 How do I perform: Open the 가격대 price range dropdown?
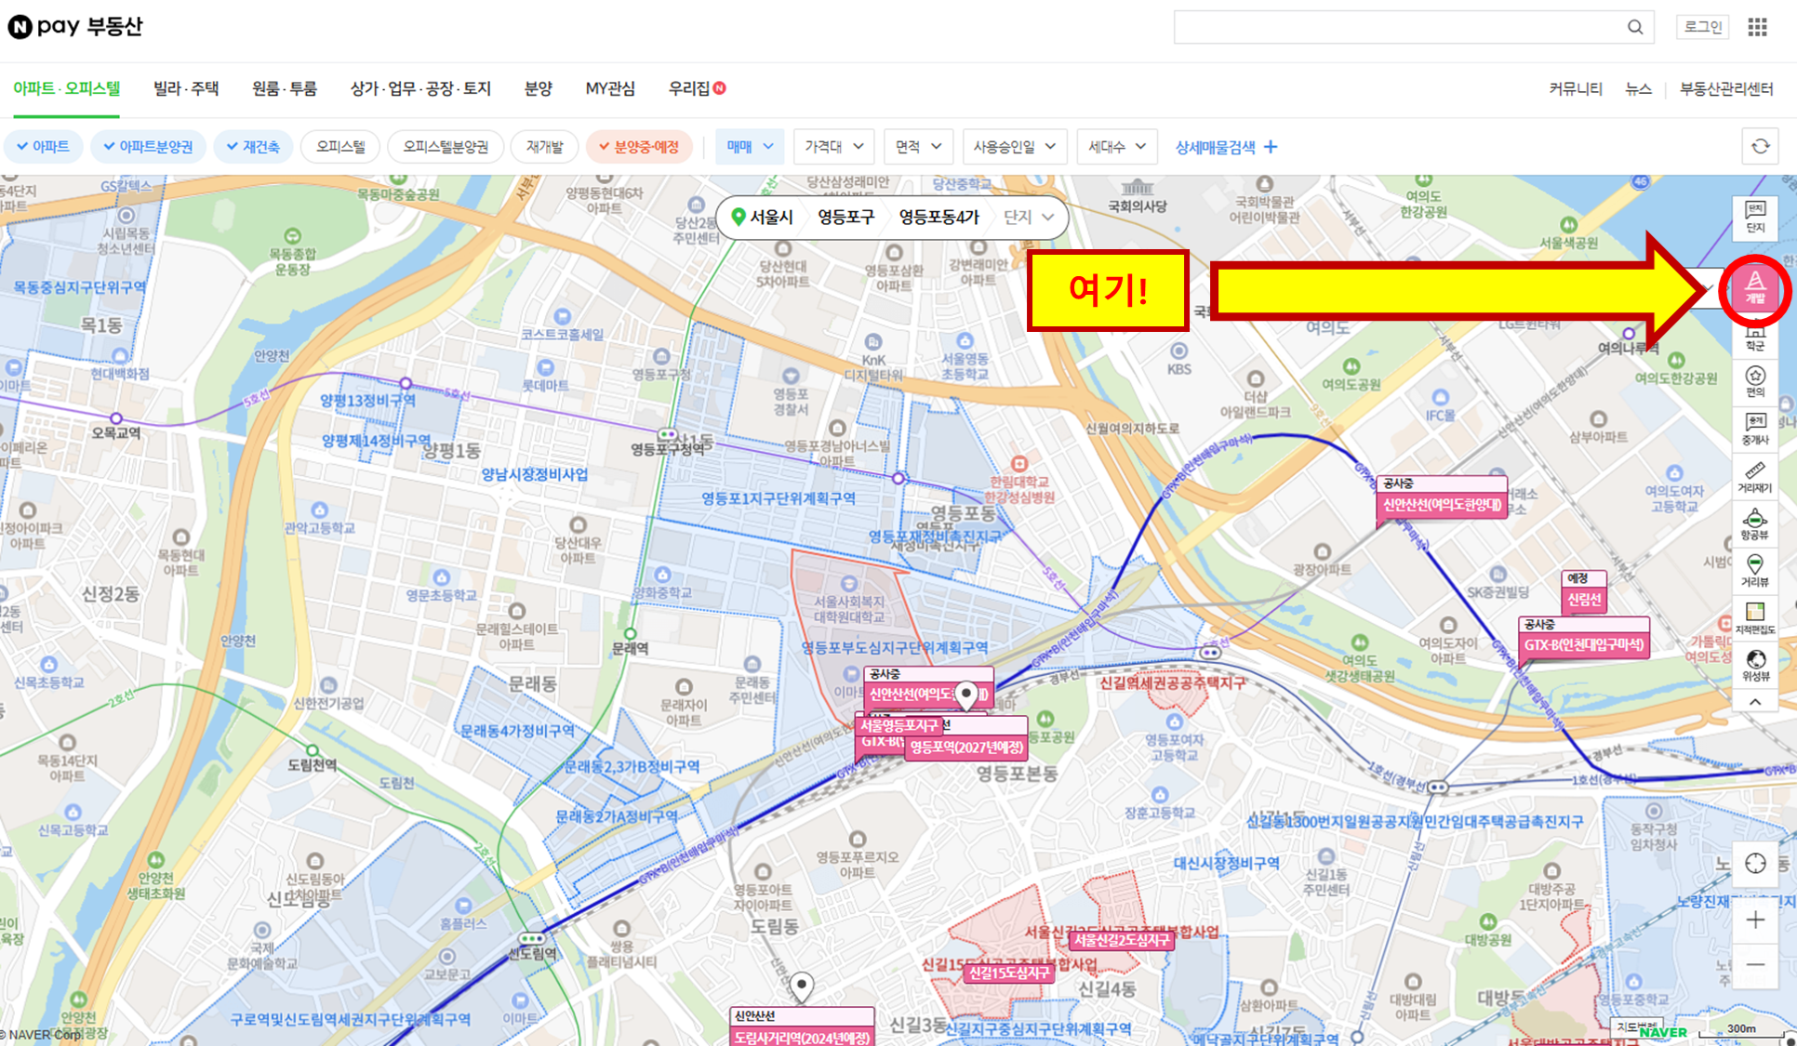[x=834, y=147]
